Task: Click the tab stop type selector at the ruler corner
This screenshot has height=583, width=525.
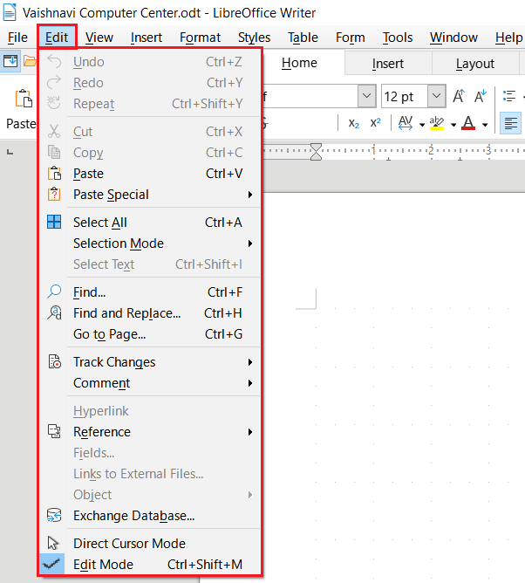Action: coord(10,151)
